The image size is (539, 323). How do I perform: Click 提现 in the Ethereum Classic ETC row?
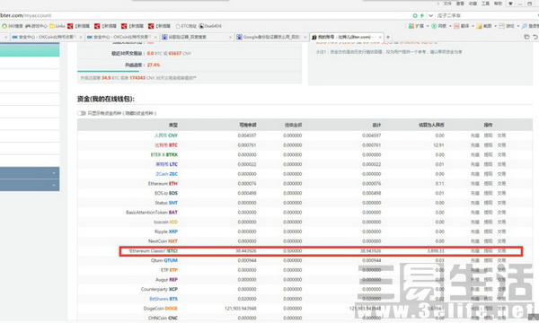[x=488, y=251]
